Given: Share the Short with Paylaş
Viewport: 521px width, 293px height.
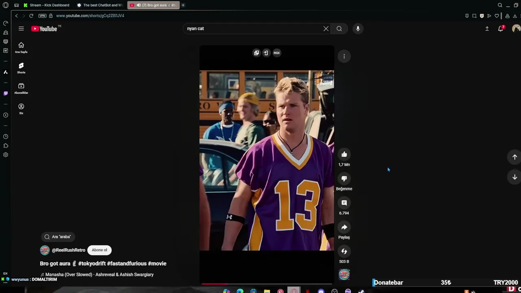Looking at the screenshot, I should coord(344,227).
